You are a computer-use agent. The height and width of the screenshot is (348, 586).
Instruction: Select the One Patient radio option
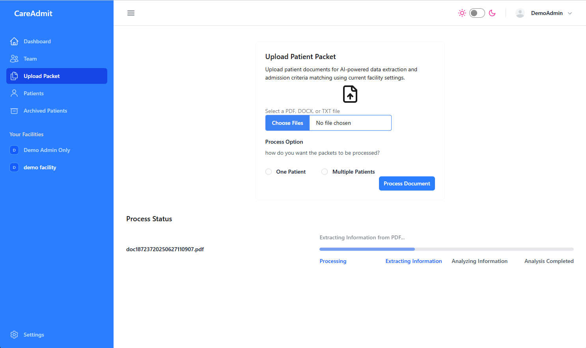269,172
